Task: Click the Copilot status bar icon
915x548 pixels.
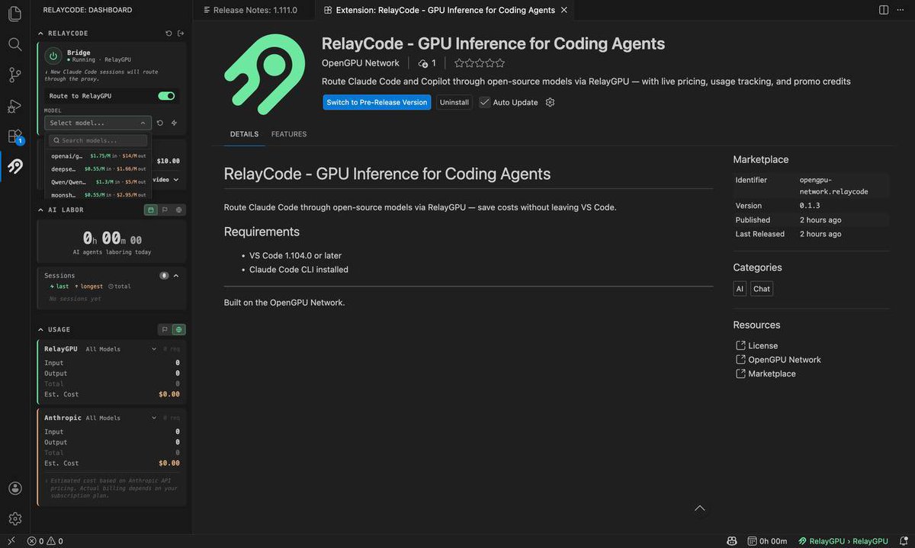Action: click(732, 541)
